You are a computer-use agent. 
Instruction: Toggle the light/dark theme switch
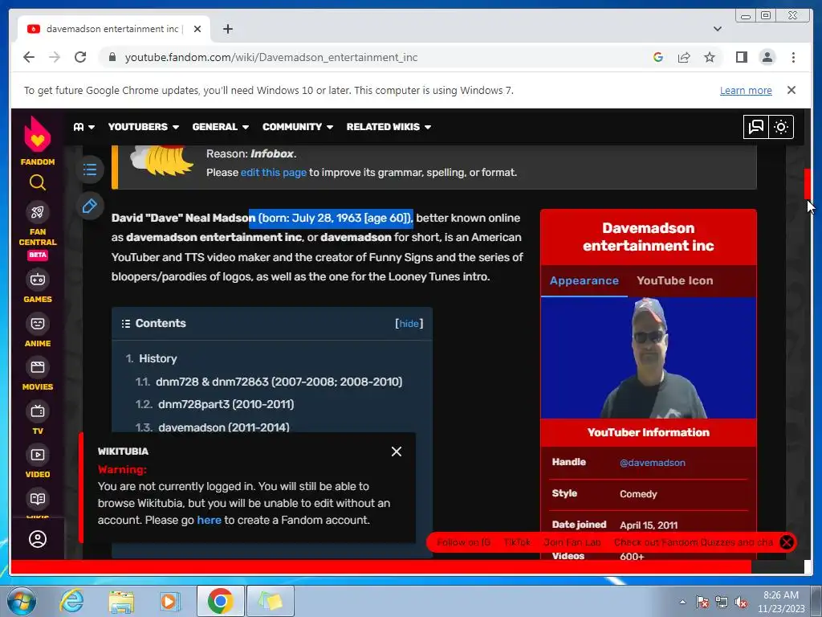point(781,127)
